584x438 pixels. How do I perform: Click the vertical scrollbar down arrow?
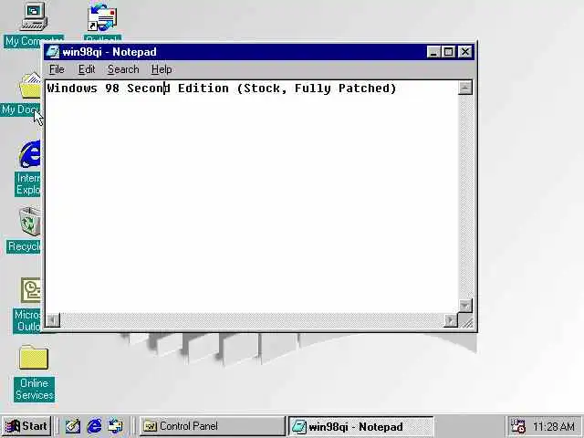464,306
